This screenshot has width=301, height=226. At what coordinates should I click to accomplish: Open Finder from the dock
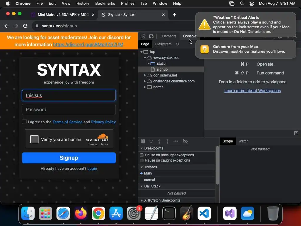28,213
